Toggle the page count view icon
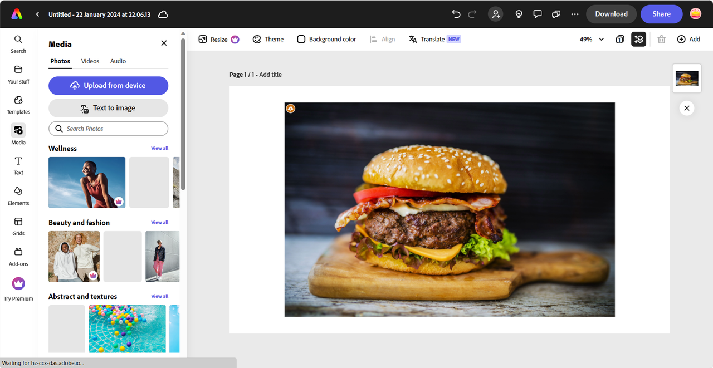Screen dimensions: 713x368 (x=620, y=40)
